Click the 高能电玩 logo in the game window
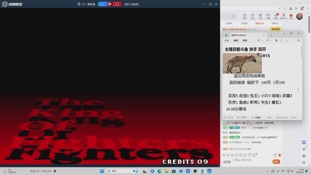The image size is (311, 175). pos(12,4)
